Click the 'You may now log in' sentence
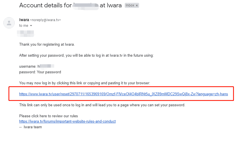 [85, 83]
